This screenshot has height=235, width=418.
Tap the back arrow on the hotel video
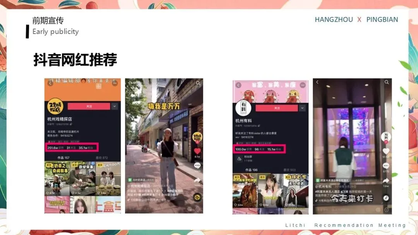pyautogui.click(x=317, y=81)
